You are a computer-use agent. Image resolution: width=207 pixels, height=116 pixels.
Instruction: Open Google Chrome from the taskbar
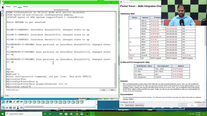pyautogui.click(x=77, y=114)
